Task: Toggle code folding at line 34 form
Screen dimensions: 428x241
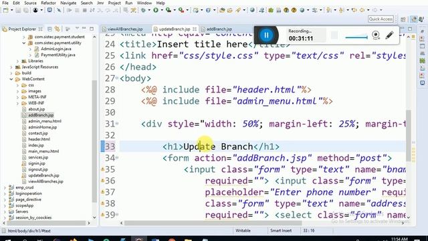Action: tap(117, 158)
